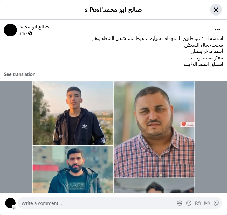Image resolution: width=227 pixels, height=215 pixels.
Task: Open the GIF picker in comment box
Action: pos(207,203)
